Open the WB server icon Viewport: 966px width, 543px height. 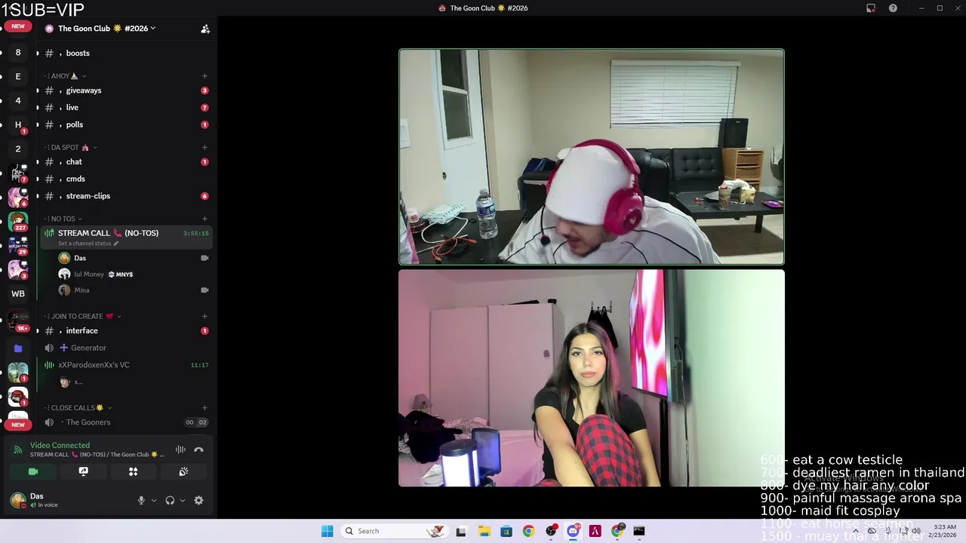coord(18,294)
